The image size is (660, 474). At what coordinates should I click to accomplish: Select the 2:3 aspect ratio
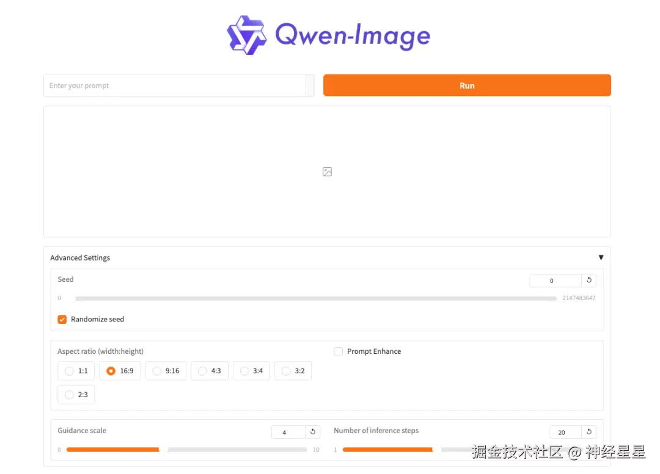(x=76, y=395)
